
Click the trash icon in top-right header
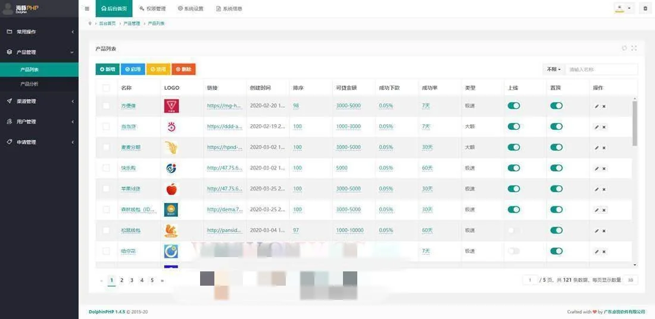click(x=645, y=9)
